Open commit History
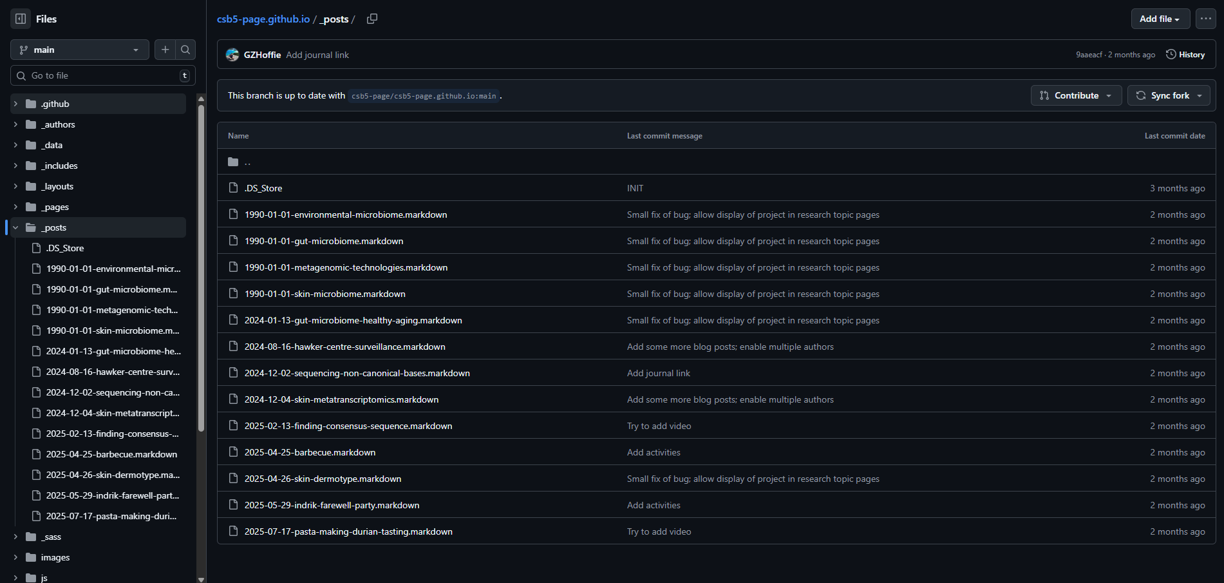Image resolution: width=1224 pixels, height=583 pixels. (1185, 55)
